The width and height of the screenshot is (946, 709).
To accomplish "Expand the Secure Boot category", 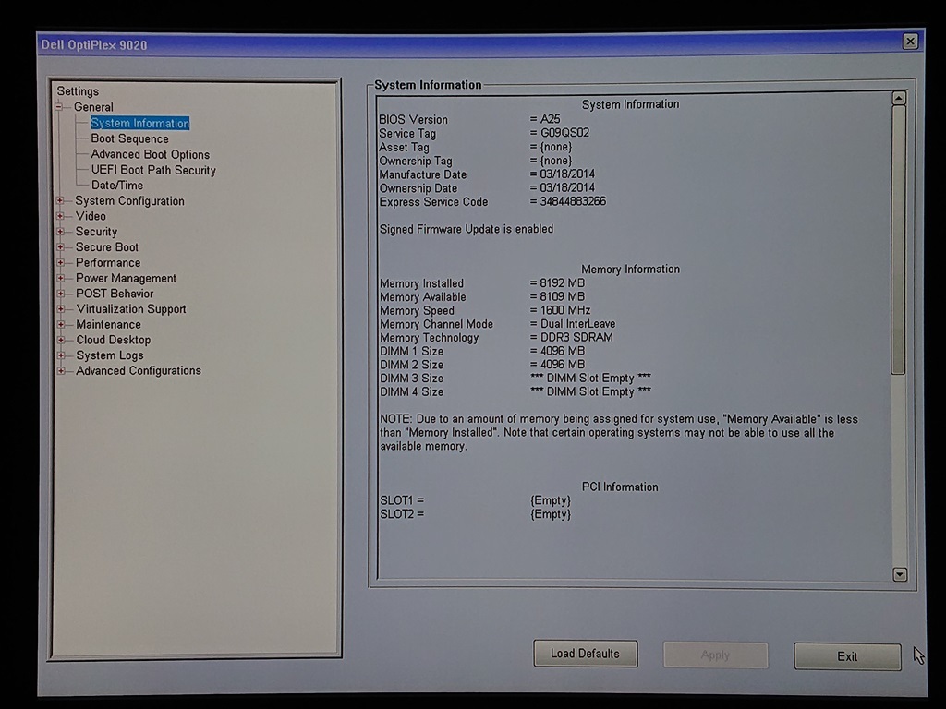I will (x=60, y=247).
